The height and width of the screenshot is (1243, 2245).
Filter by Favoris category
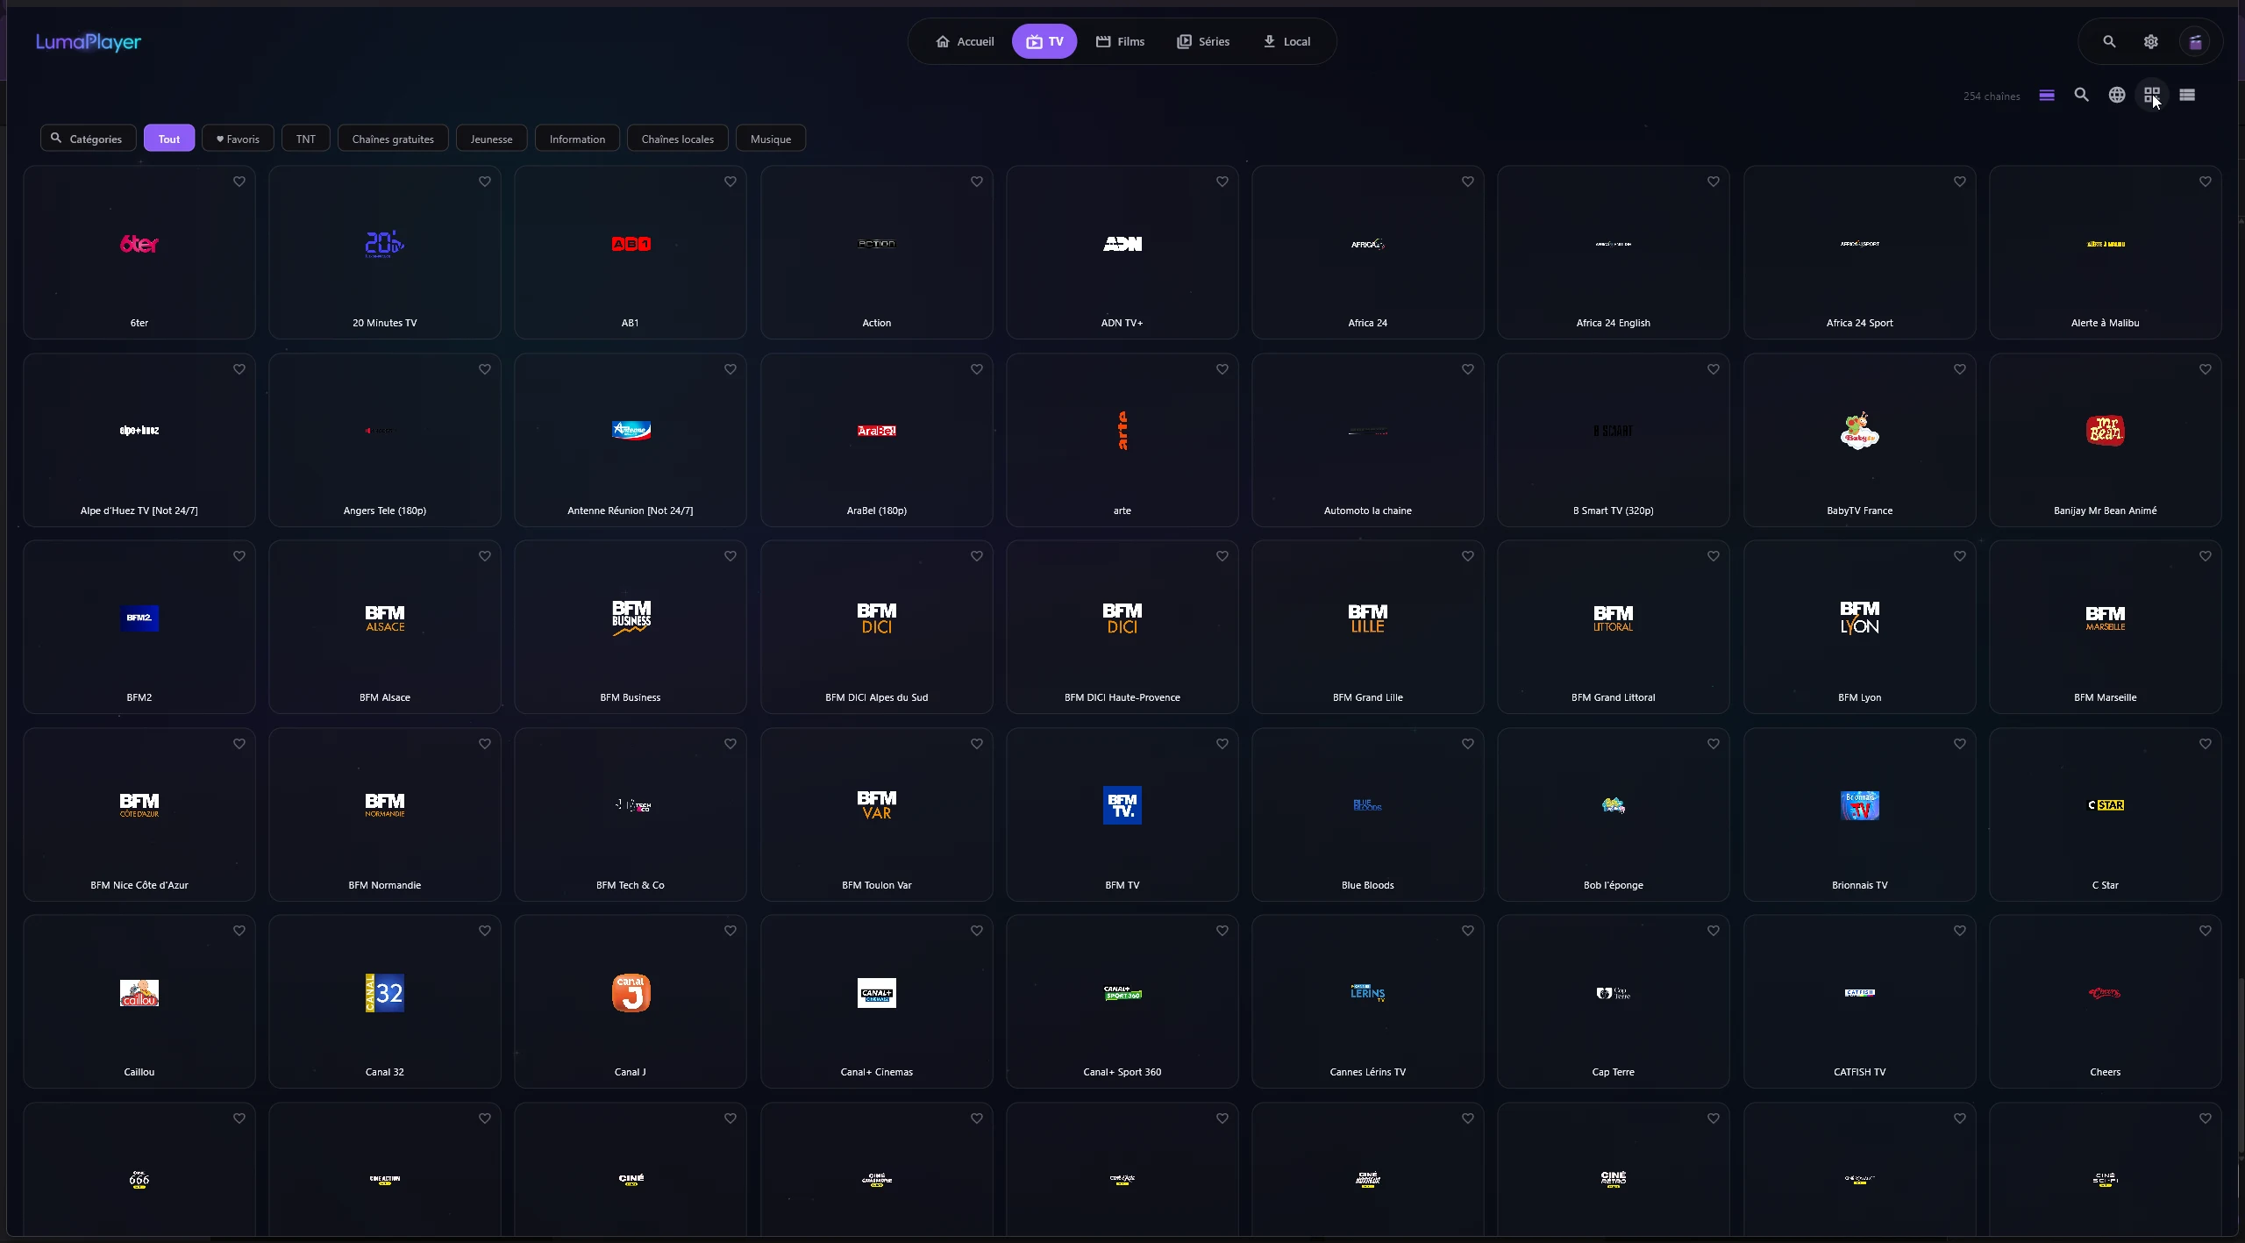click(x=238, y=139)
